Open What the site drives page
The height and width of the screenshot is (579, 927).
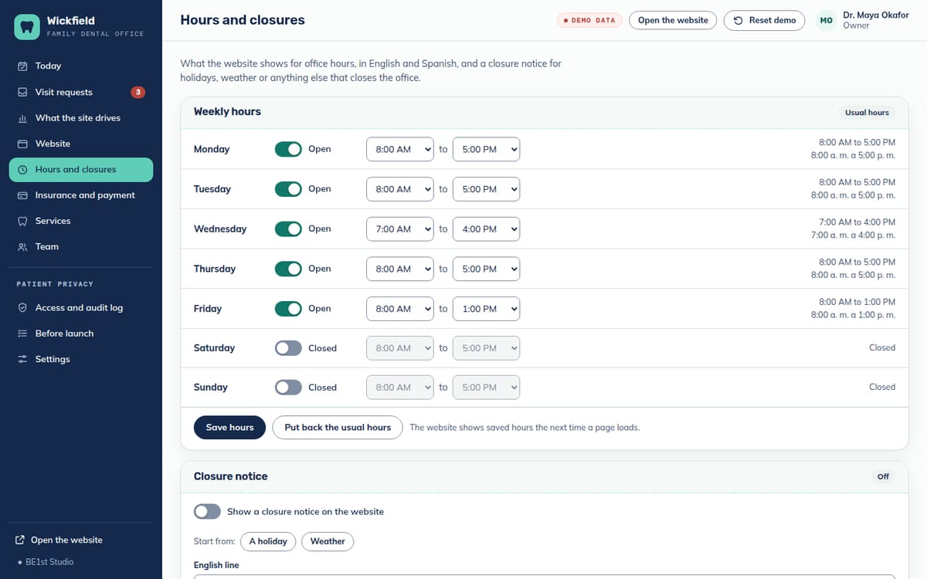[81, 118]
